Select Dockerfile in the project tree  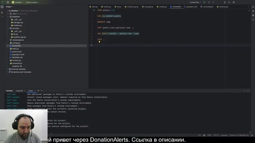(46, 46)
